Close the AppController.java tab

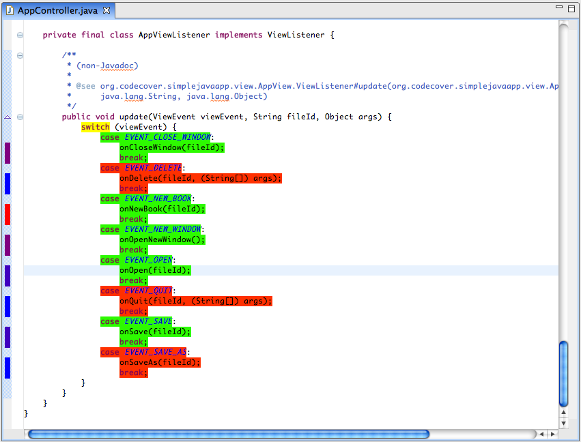pos(107,10)
